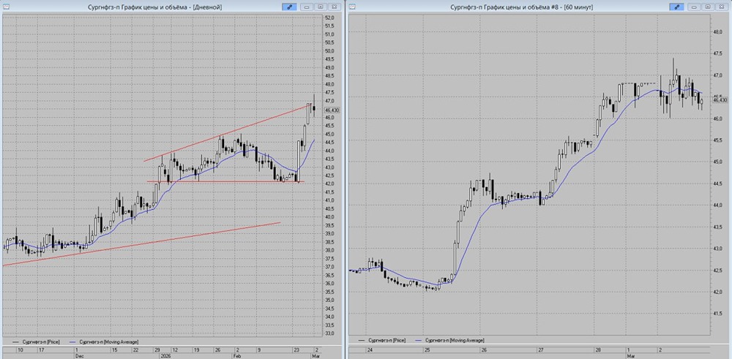Click the date label 24 on the 60-minute time axis
Screen dimensions: 732x359
pos(370,349)
